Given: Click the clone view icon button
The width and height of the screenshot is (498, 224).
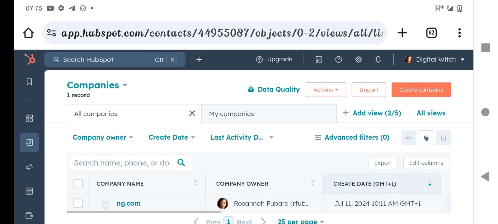Looking at the screenshot, I should (x=426, y=138).
